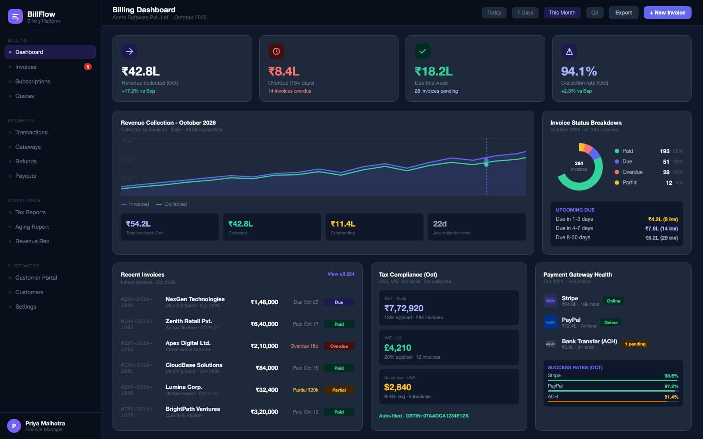Open Subscriptions in the sidebar

50,81
